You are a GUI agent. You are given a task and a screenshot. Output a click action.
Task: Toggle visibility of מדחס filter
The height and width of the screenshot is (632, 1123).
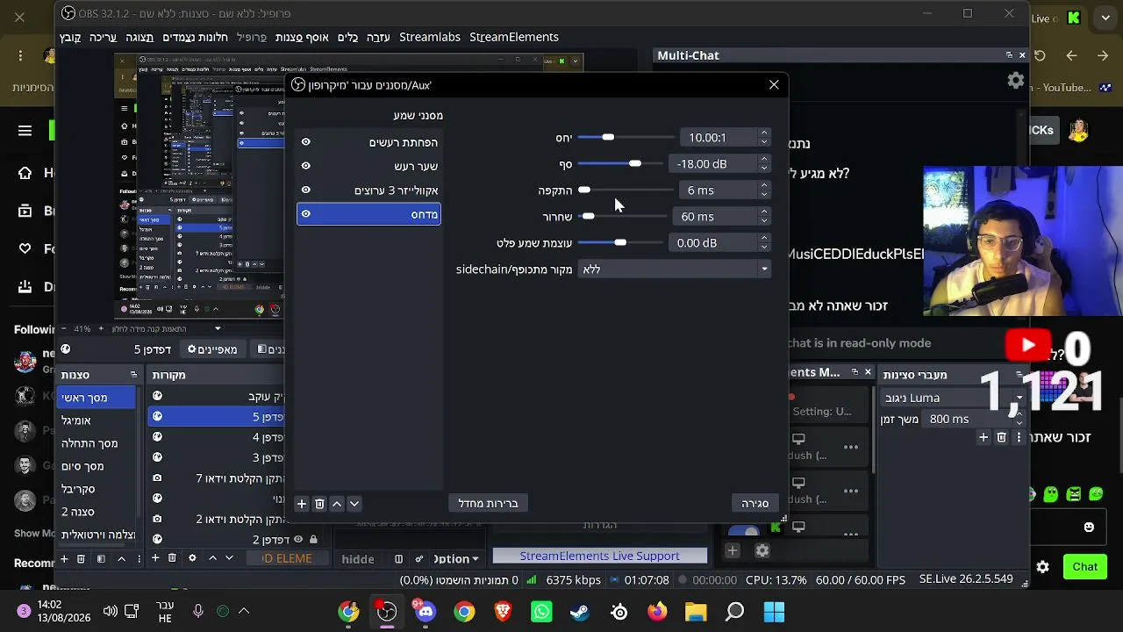[x=305, y=214]
